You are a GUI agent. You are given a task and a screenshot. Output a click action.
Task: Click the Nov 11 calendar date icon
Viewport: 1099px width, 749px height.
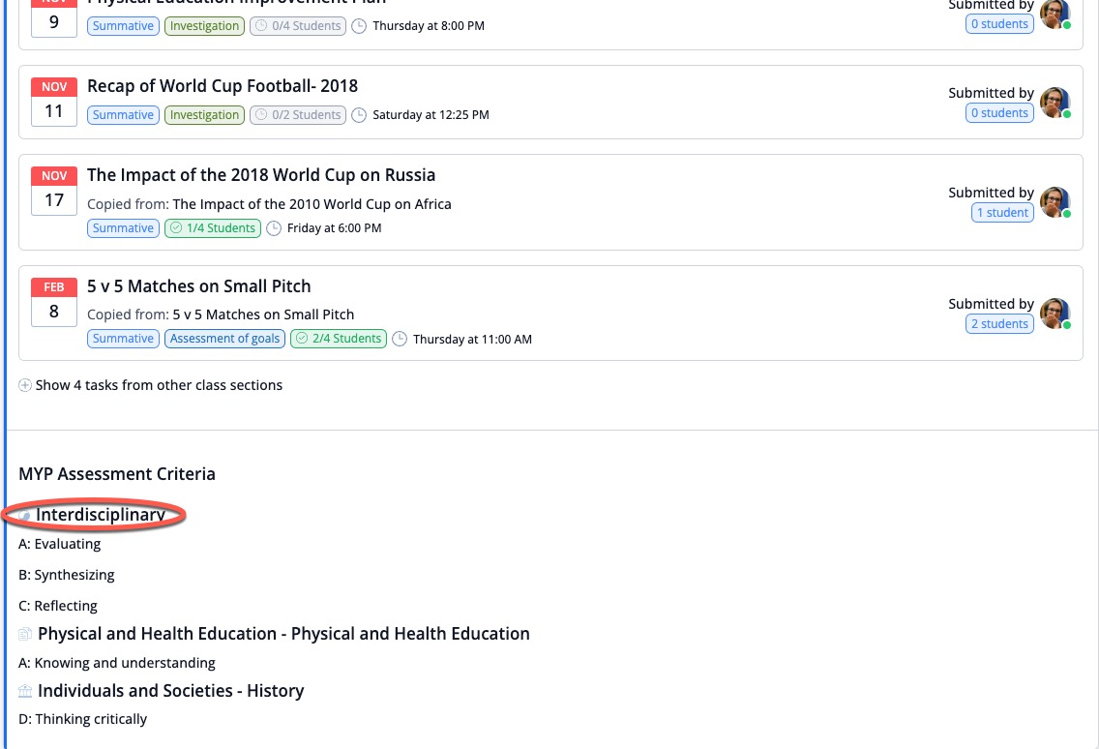[54, 102]
